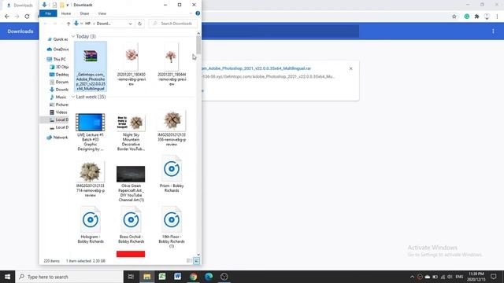Open the View ribbon tab
The height and width of the screenshot is (283, 504).
[102, 13]
